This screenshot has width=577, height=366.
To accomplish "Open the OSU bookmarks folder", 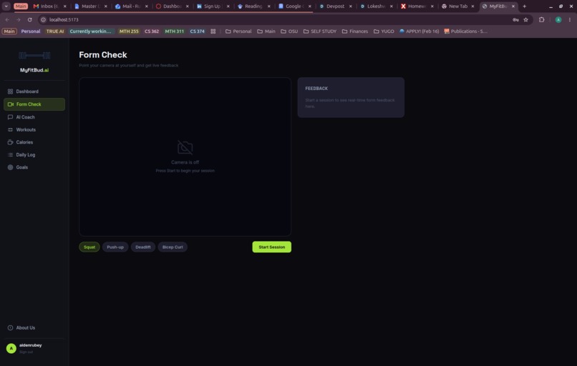I will [289, 31].
